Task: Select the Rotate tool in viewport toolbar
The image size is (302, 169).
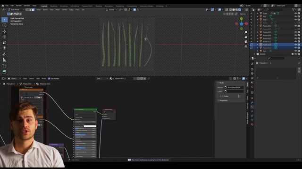Action: 4,37
